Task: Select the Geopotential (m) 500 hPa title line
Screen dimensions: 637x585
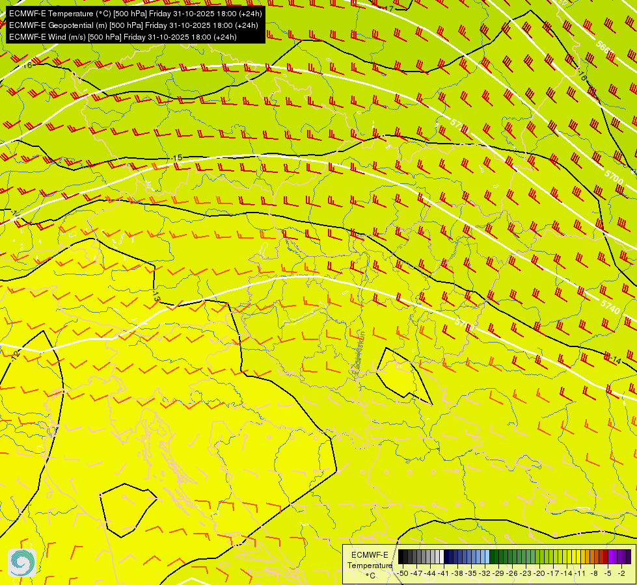Action: tap(133, 25)
